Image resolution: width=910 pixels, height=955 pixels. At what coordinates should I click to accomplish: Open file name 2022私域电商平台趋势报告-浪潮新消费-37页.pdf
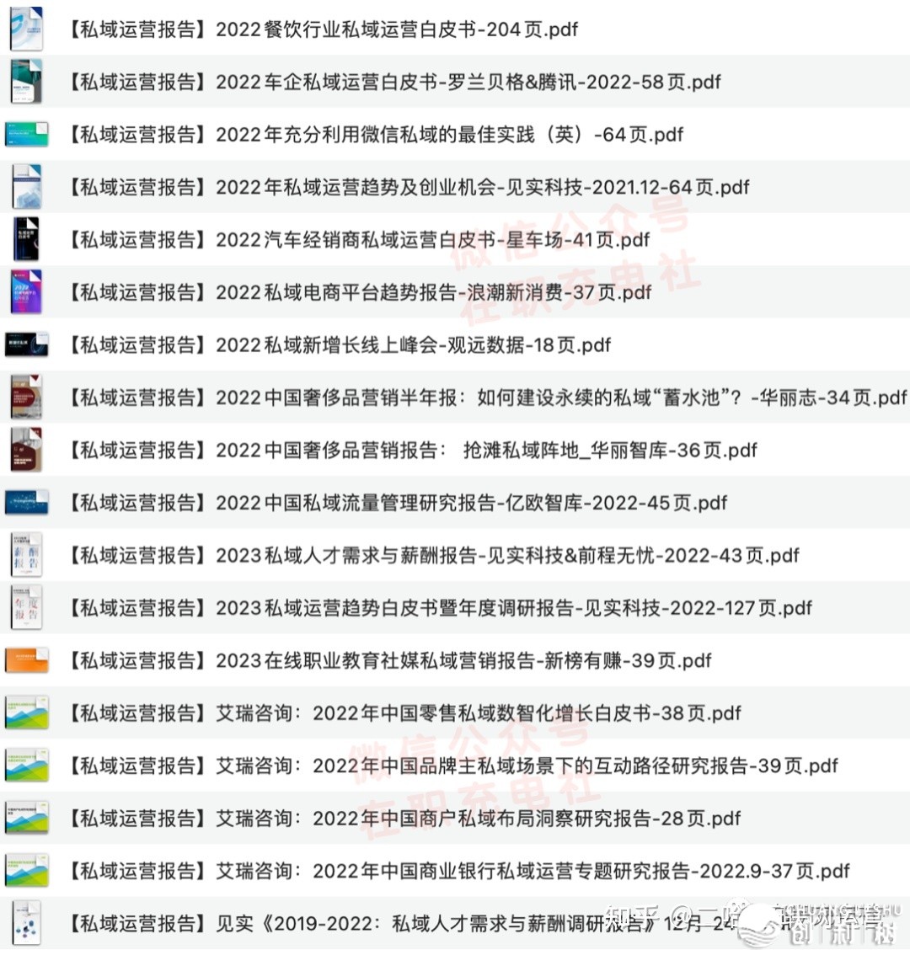[x=359, y=292]
